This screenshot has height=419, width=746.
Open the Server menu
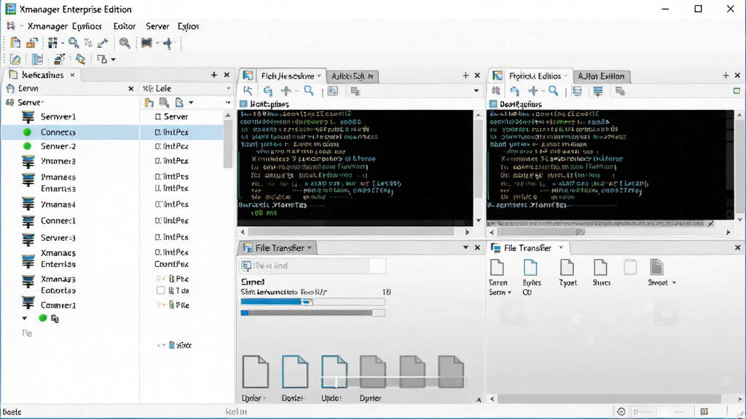pos(157,26)
